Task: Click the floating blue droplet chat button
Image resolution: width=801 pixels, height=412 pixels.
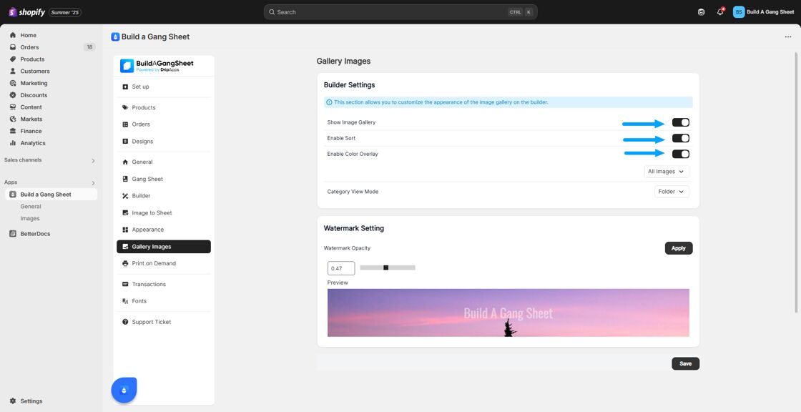Action: (x=124, y=390)
